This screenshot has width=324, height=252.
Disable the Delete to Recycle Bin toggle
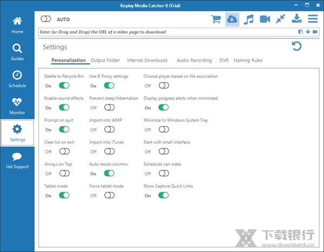[64, 85]
